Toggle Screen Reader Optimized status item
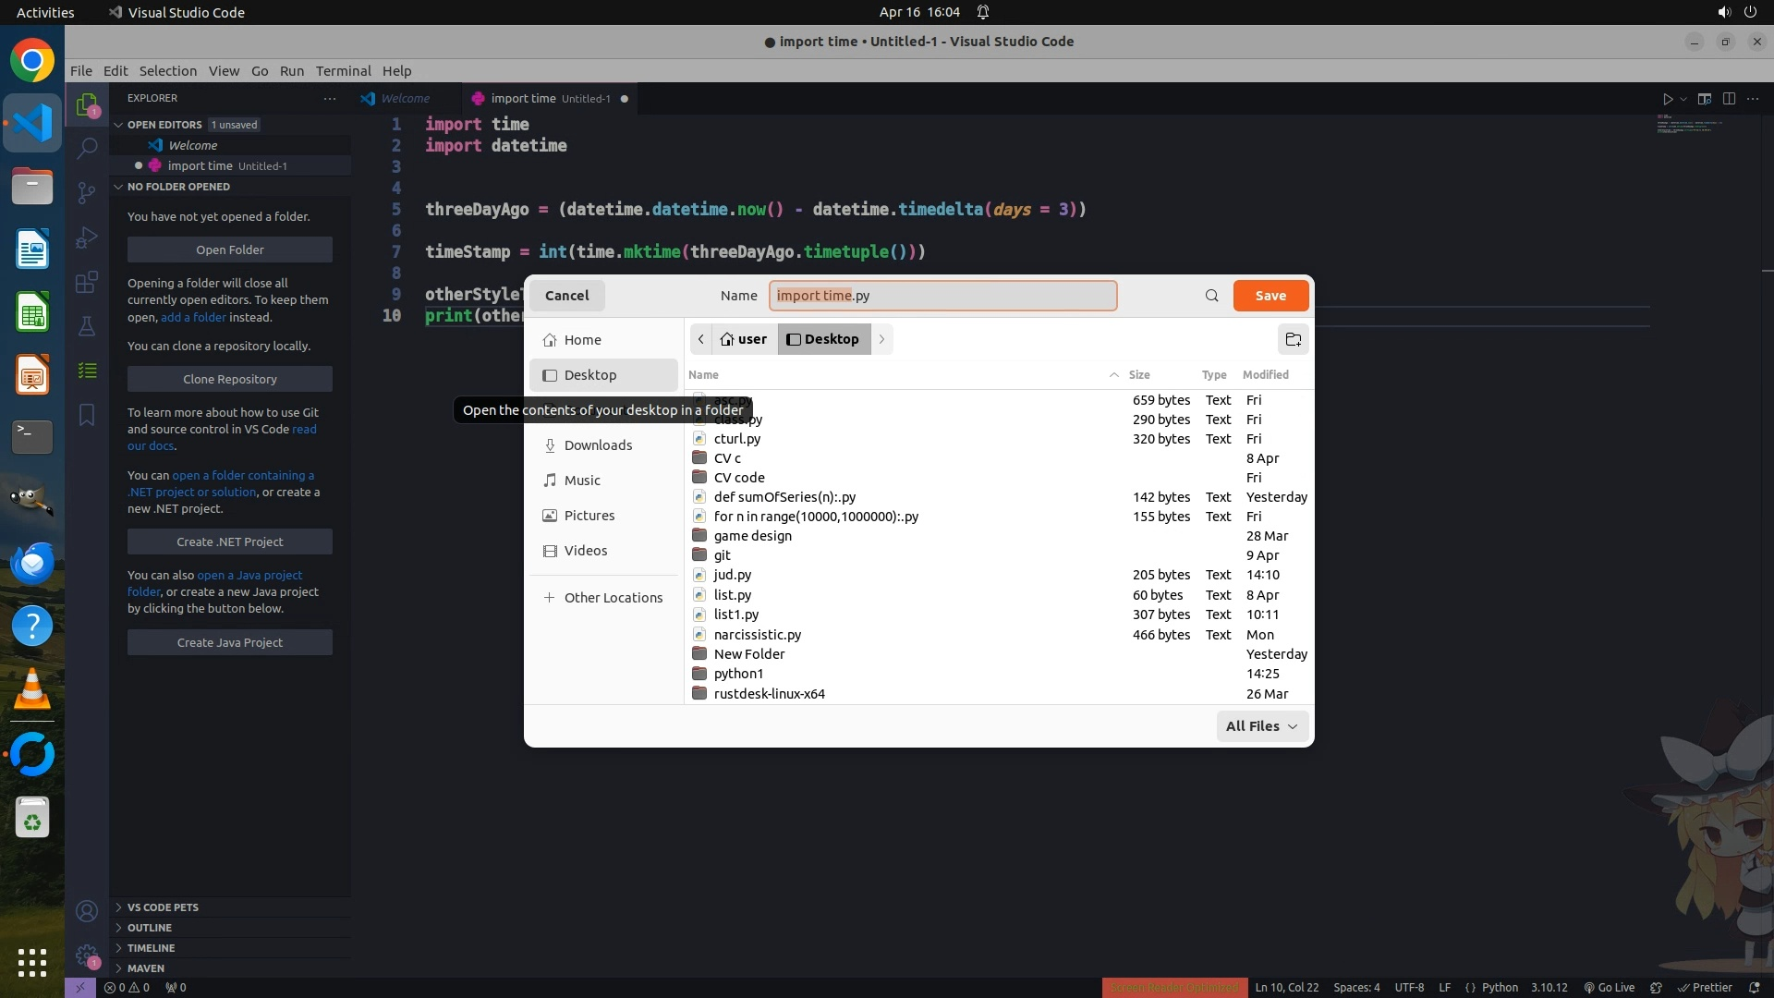The height and width of the screenshot is (998, 1774). (1174, 987)
